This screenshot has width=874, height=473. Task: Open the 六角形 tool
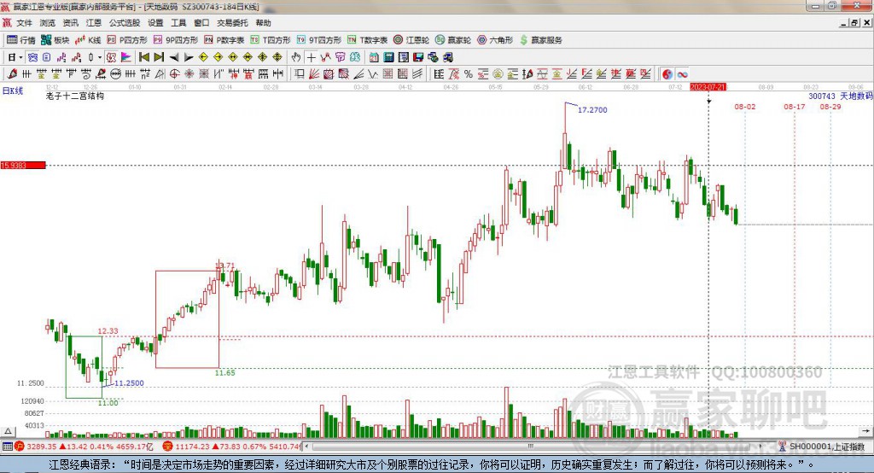[x=495, y=40]
